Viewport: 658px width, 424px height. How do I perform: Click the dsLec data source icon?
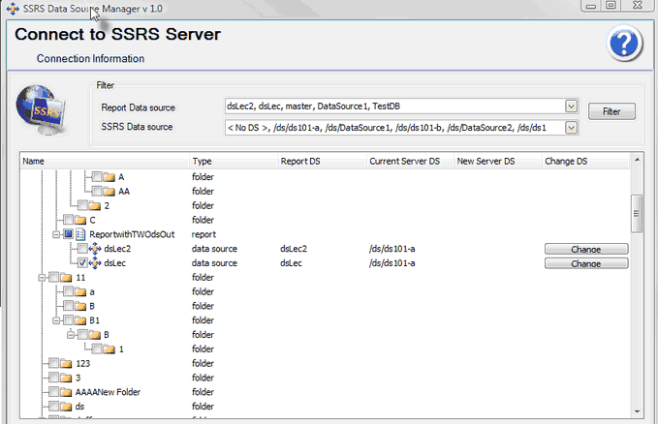pos(95,263)
